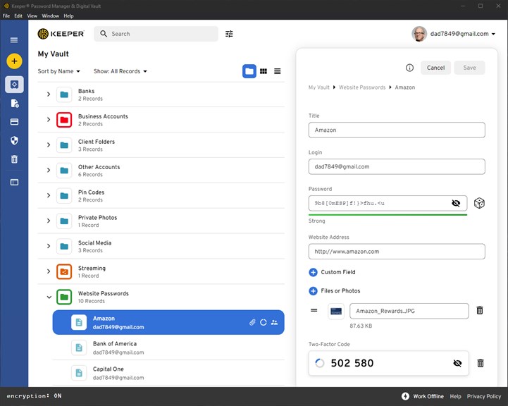The height and width of the screenshot is (406, 508).
Task: Delete the Two-Factor Code
Action: click(x=481, y=363)
